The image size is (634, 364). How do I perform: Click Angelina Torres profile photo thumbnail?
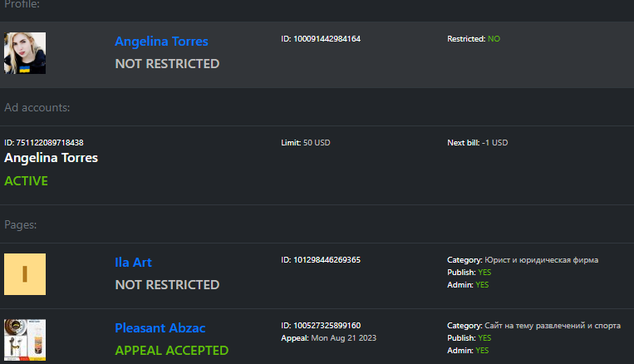pyautogui.click(x=25, y=53)
